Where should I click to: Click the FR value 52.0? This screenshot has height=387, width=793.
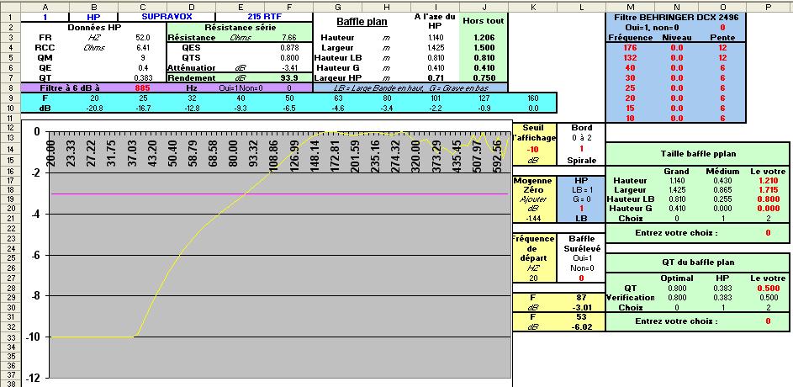(x=143, y=37)
